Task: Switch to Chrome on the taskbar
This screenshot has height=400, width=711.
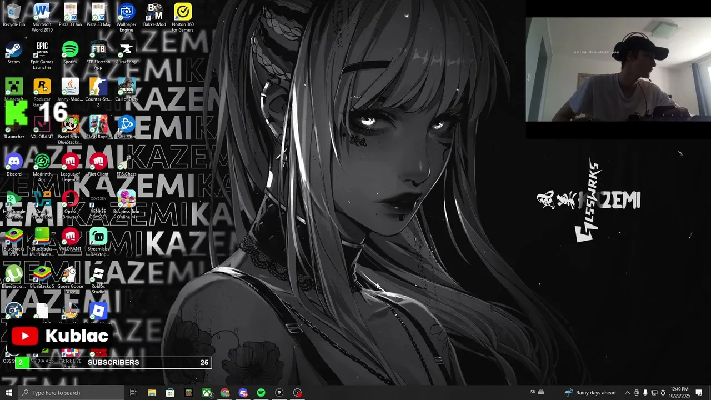Action: 225,393
